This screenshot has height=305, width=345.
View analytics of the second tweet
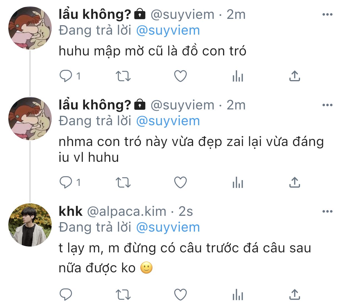(x=238, y=183)
